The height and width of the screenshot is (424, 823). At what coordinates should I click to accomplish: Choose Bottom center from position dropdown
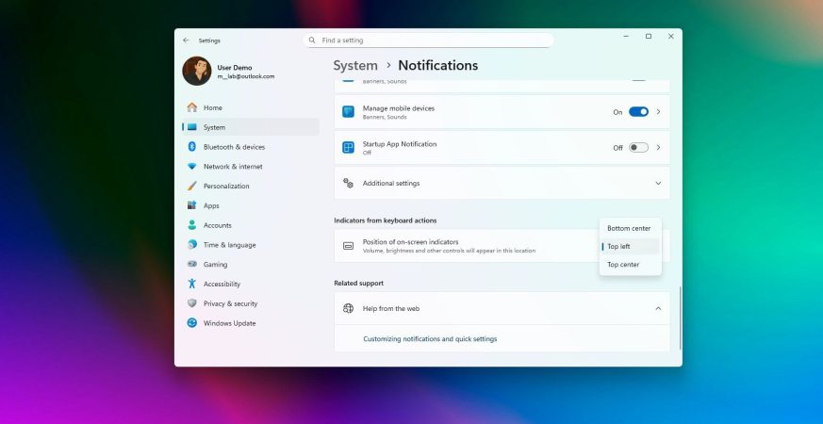(x=629, y=228)
